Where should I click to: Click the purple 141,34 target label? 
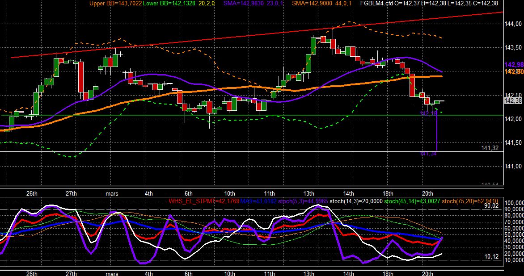(428, 154)
